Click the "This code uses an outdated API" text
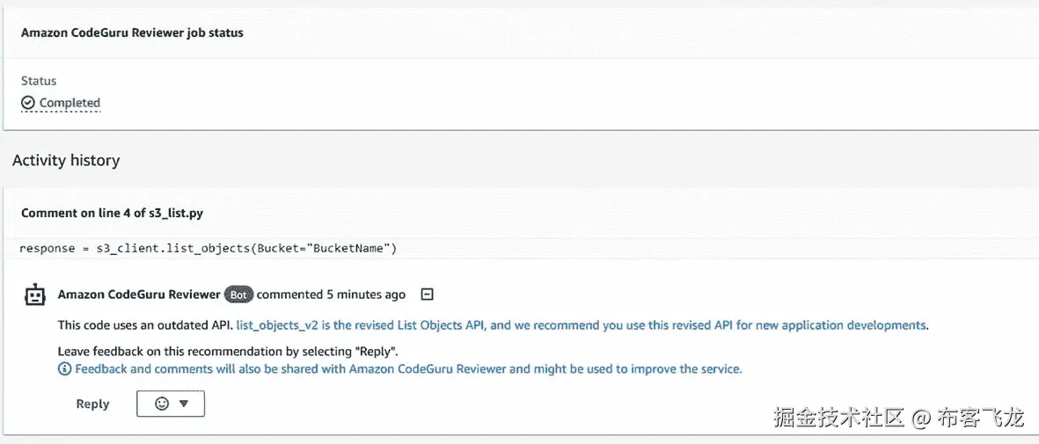The width and height of the screenshot is (1039, 444). tap(145, 325)
